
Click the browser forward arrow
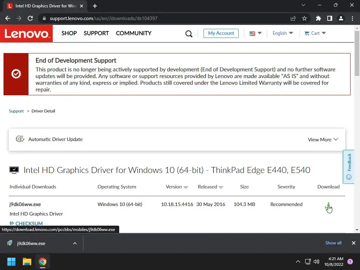pos(19,18)
